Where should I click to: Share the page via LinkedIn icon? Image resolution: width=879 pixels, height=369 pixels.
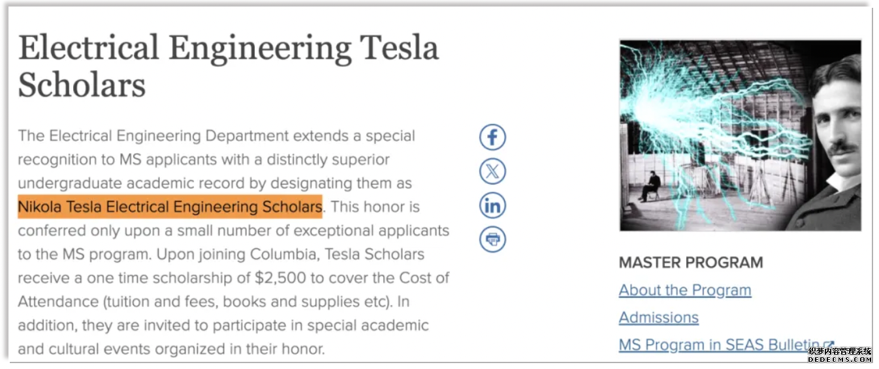[x=493, y=205]
